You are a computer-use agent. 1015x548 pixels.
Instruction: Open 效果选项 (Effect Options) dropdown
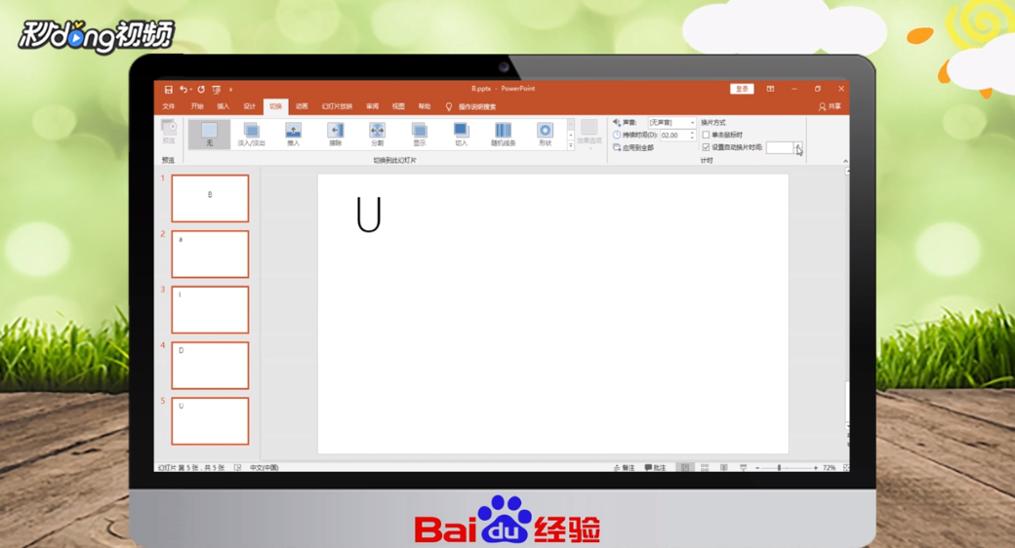(589, 134)
